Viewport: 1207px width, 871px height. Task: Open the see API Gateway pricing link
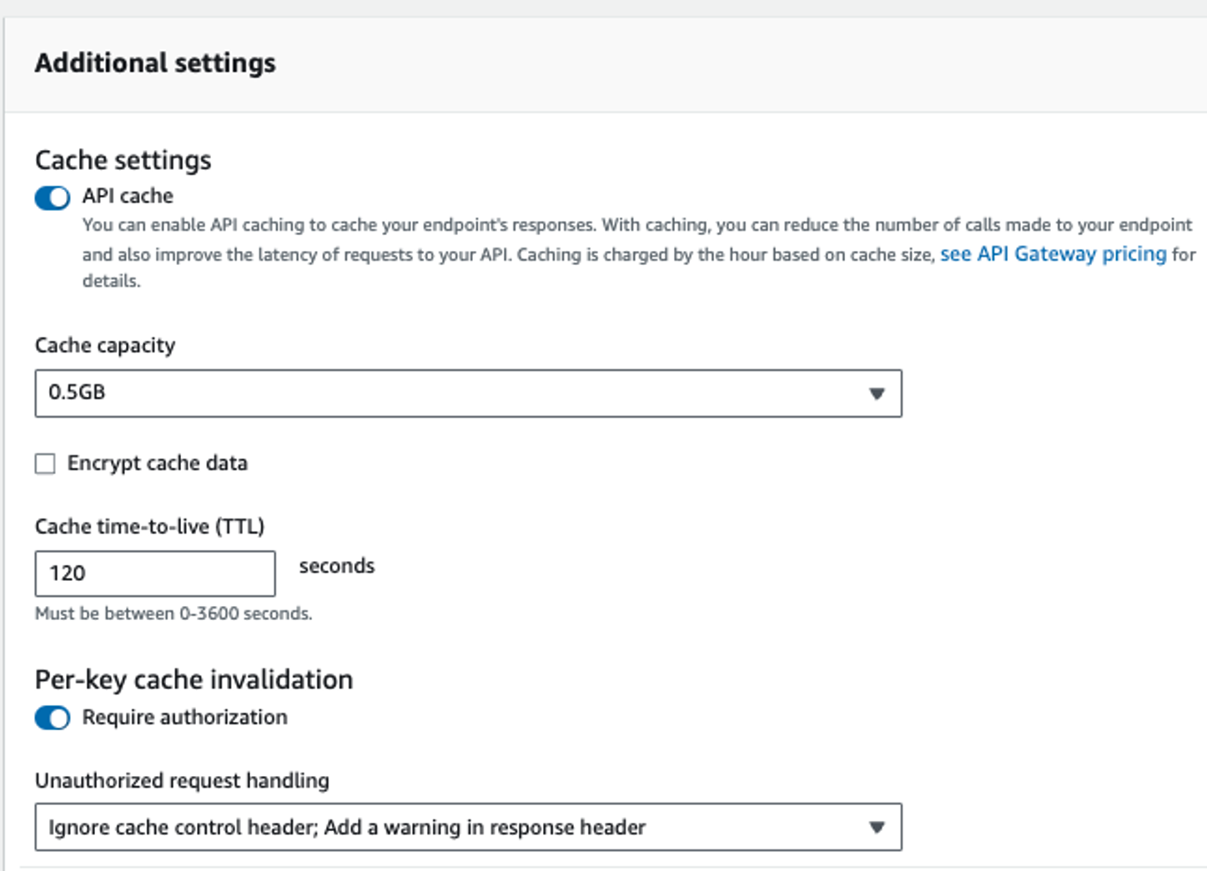[x=1053, y=253]
